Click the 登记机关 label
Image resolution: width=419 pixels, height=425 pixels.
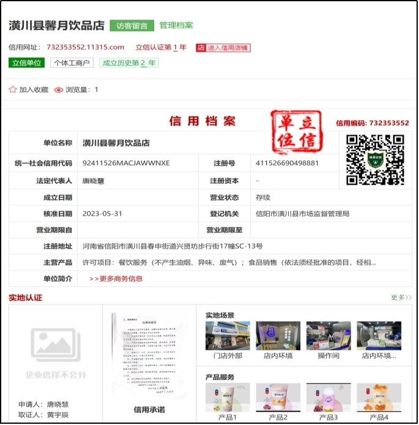click(224, 214)
